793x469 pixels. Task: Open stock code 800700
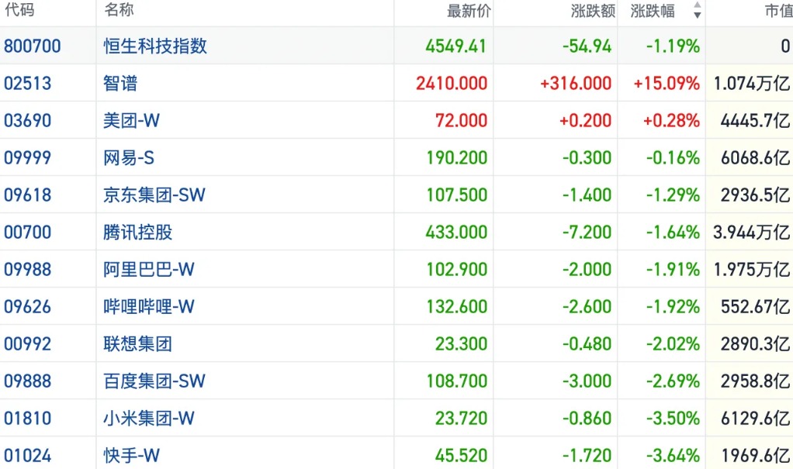pyautogui.click(x=33, y=46)
